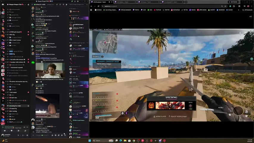Expand the tournament-requests channel arrow
This screenshot has width=254, height=143.
pos(6,67)
